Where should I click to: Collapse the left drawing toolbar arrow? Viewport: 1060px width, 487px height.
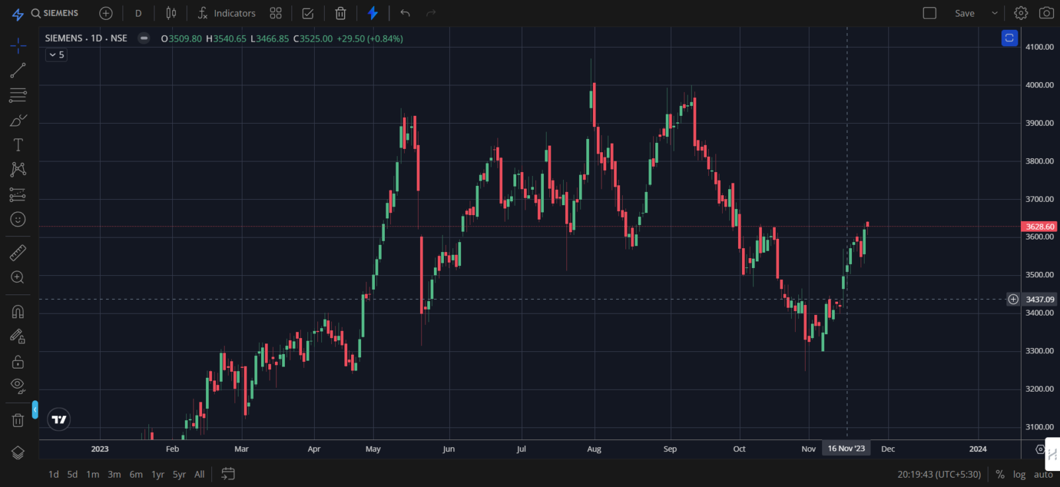pos(35,410)
